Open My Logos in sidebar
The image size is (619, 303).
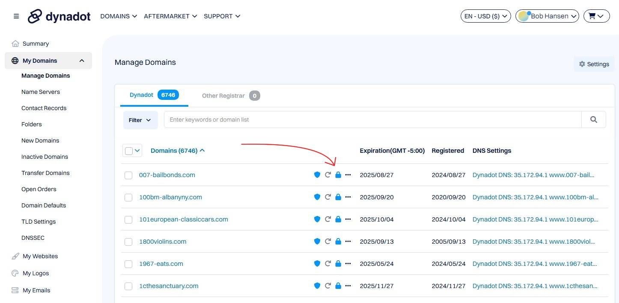click(36, 273)
